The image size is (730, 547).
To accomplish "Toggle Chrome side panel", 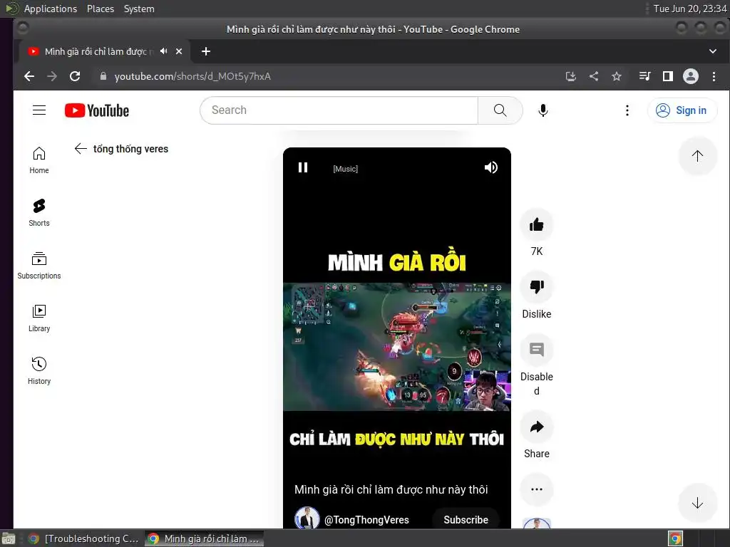I will tap(667, 76).
